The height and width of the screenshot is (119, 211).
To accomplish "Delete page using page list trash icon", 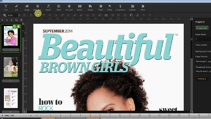I will click(x=21, y=20).
